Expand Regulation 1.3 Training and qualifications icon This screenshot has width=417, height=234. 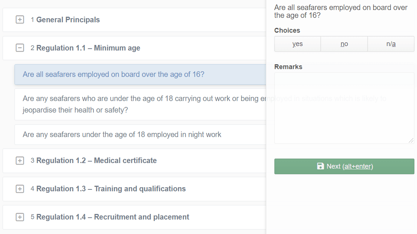(x=20, y=189)
